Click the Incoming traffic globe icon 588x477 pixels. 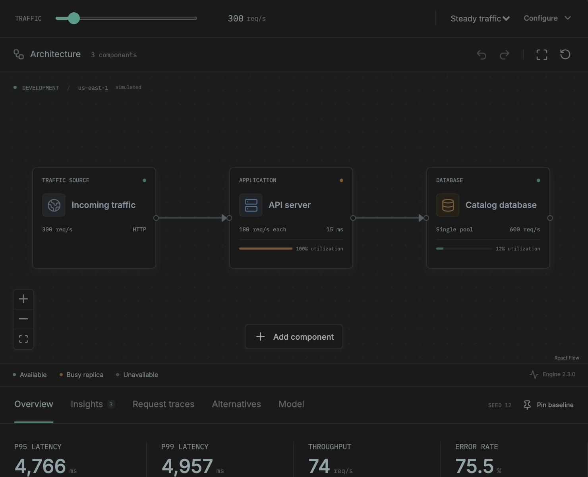point(54,205)
